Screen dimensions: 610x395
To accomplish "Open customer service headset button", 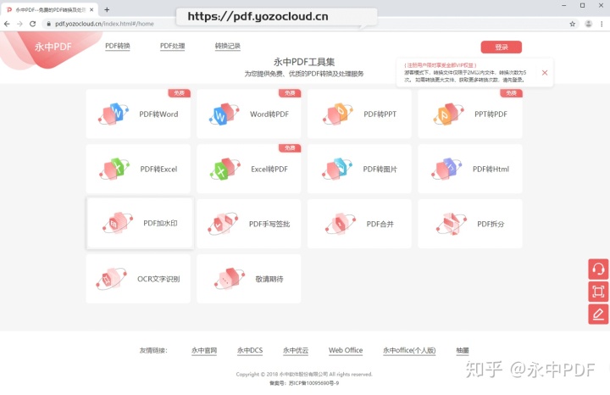I will point(598,269).
